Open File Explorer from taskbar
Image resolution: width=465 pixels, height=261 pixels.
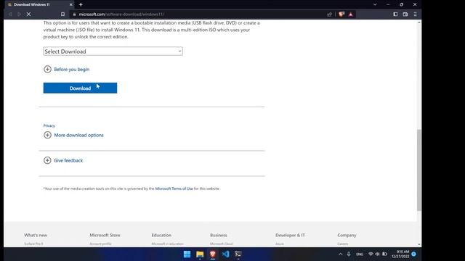(x=200, y=254)
